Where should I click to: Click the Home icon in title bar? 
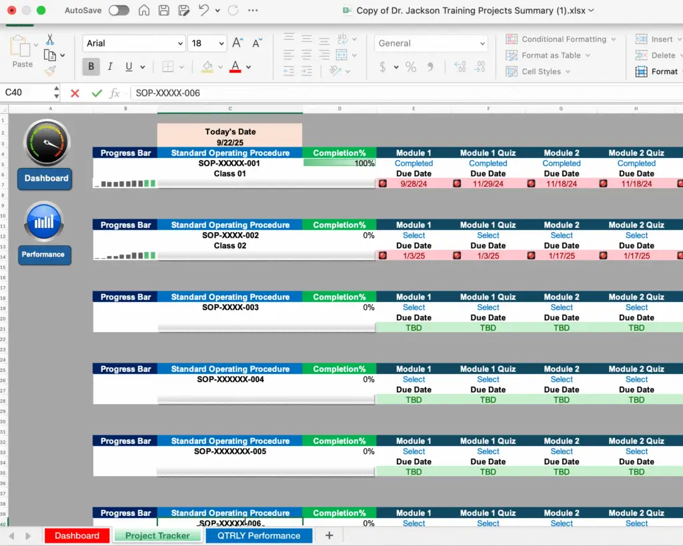click(143, 11)
